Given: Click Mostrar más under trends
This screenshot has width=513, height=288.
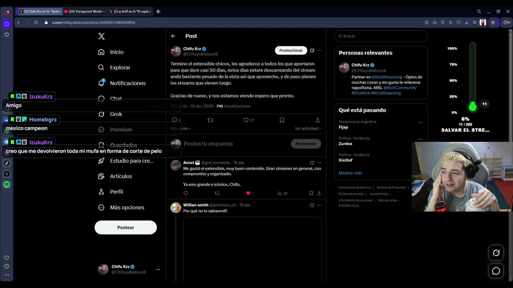Looking at the screenshot, I should coord(350,173).
